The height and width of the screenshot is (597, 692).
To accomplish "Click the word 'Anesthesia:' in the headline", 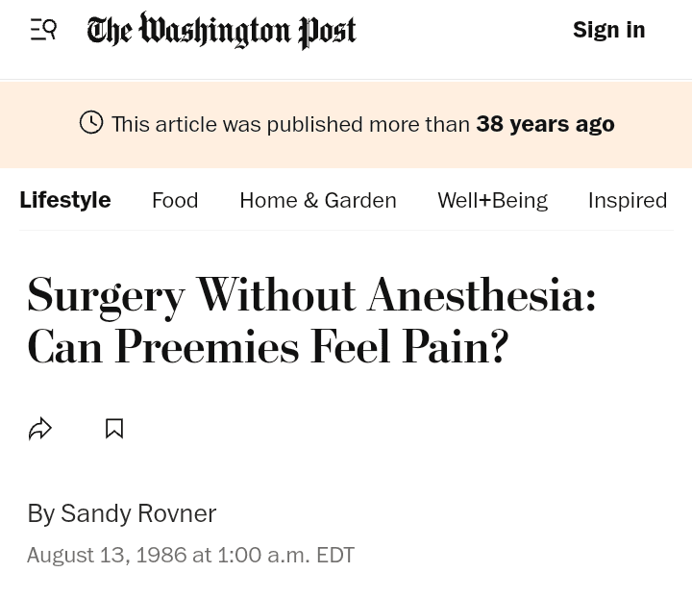I will pos(482,295).
